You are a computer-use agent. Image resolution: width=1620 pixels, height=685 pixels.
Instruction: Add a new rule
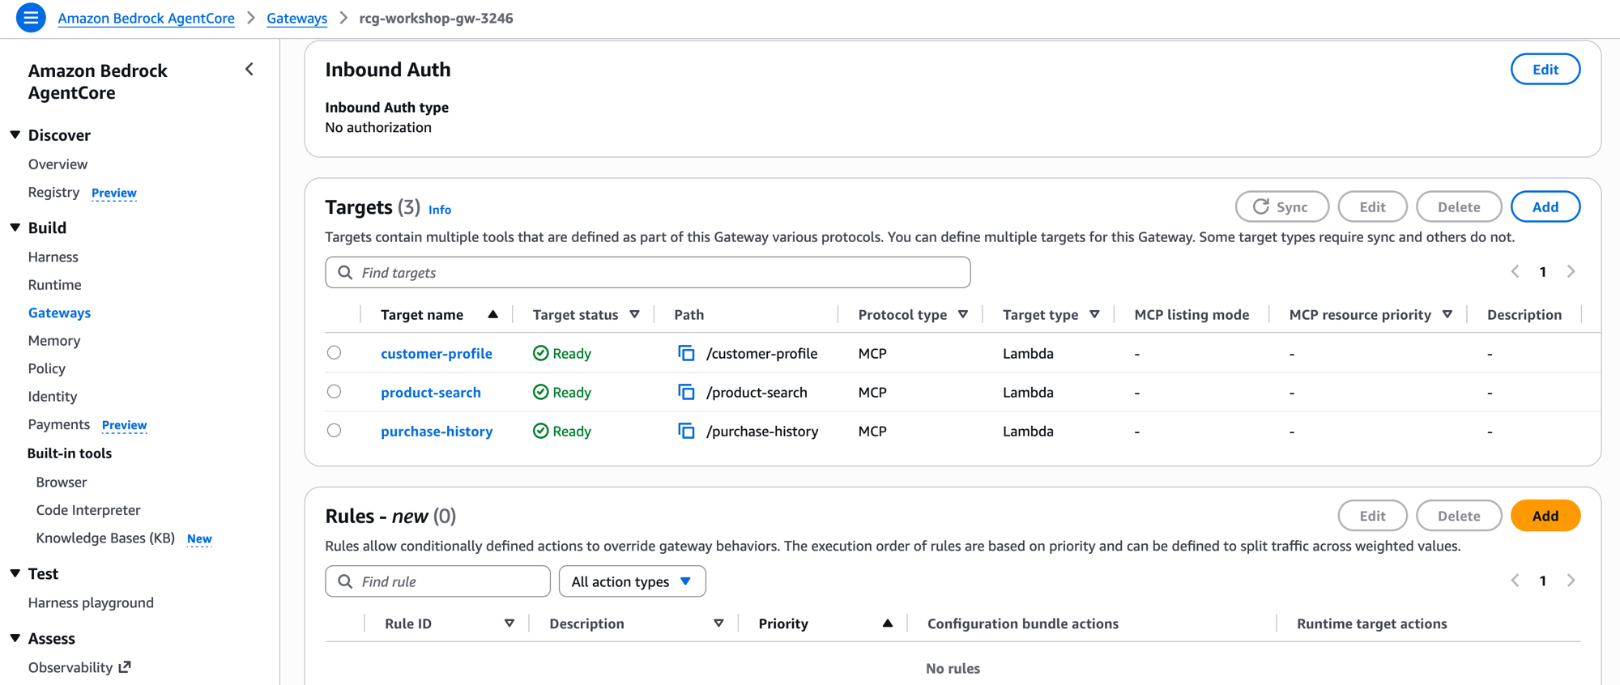click(1545, 516)
